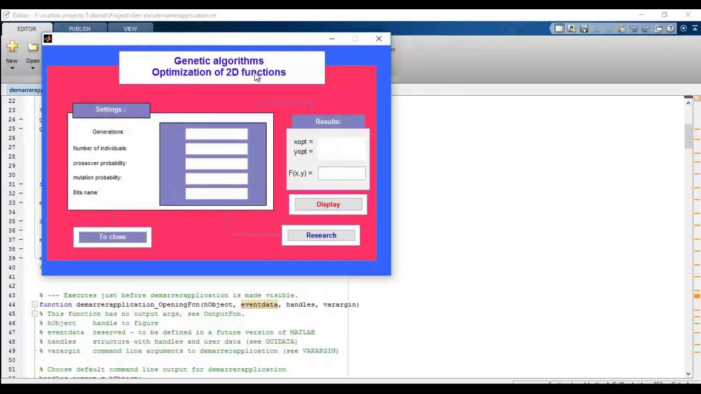Click the large orange warning marker in message bar
This screenshot has width=701, height=394.
point(697,296)
